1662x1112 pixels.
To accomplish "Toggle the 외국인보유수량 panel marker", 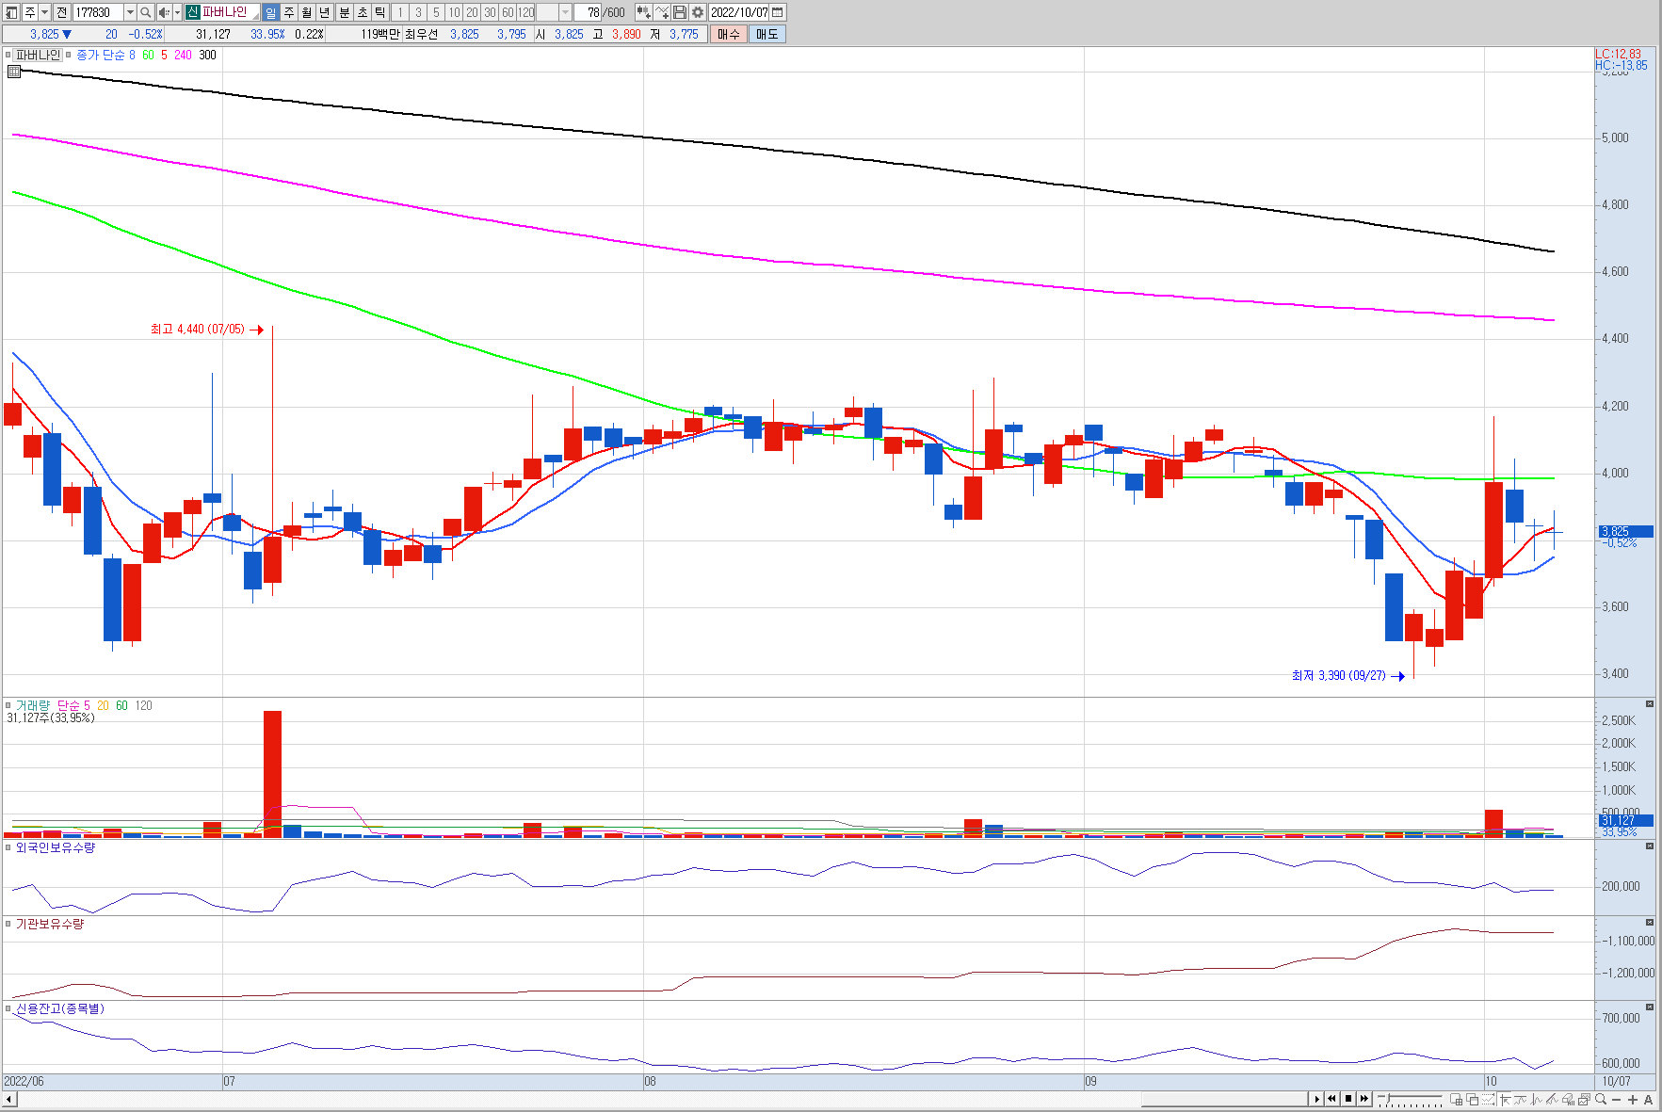I will [x=8, y=847].
